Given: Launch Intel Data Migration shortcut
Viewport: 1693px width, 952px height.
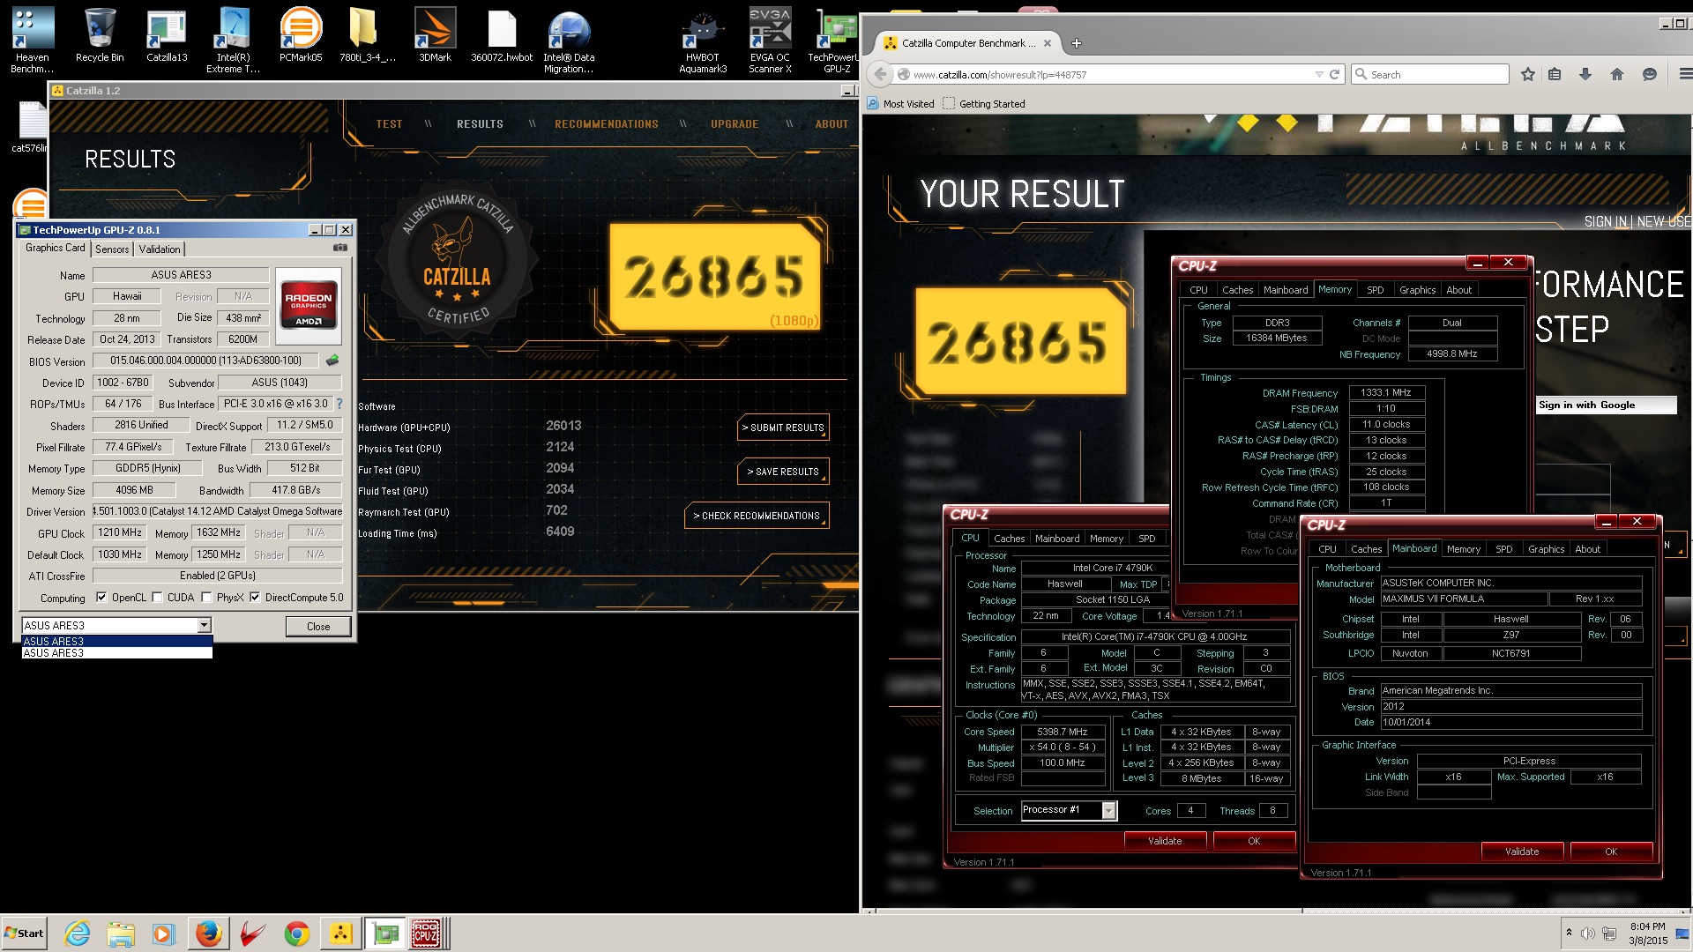Looking at the screenshot, I should pos(569,40).
